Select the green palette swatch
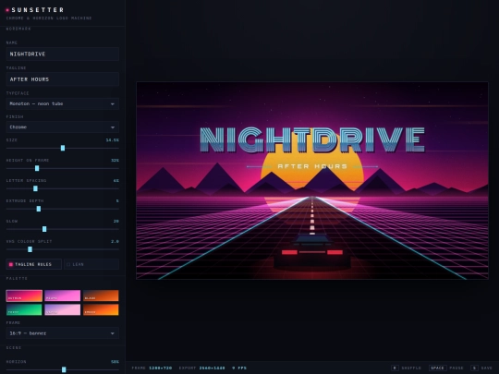The width and height of the screenshot is (499, 374). pos(24,309)
